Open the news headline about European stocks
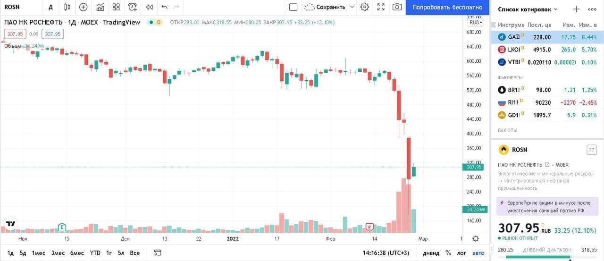The height and width of the screenshot is (261, 604). [547, 206]
